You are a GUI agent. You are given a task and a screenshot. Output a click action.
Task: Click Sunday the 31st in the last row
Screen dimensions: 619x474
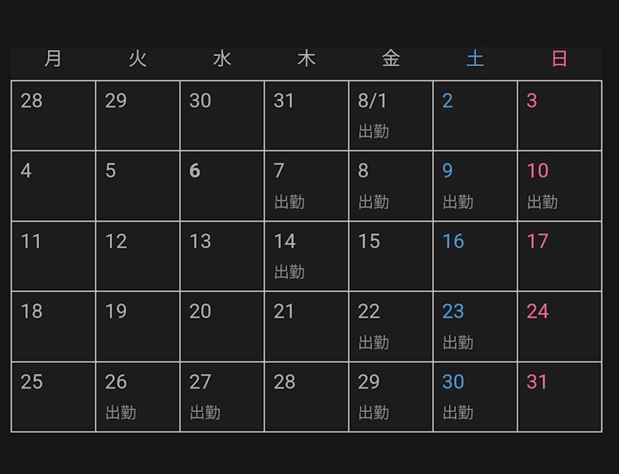pyautogui.click(x=559, y=397)
